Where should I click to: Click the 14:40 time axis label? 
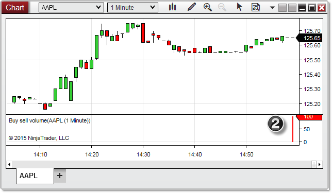pyautogui.click(x=195, y=154)
